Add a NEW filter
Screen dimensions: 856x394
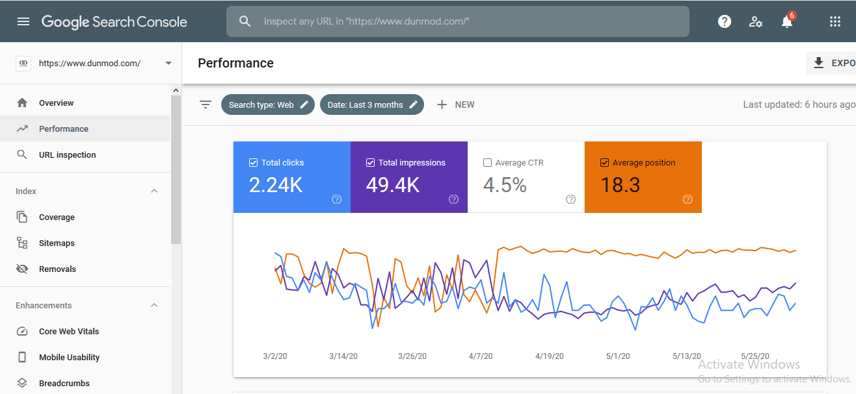point(456,105)
